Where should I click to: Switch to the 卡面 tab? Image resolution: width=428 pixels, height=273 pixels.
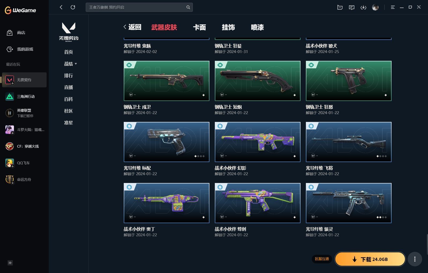point(199,27)
